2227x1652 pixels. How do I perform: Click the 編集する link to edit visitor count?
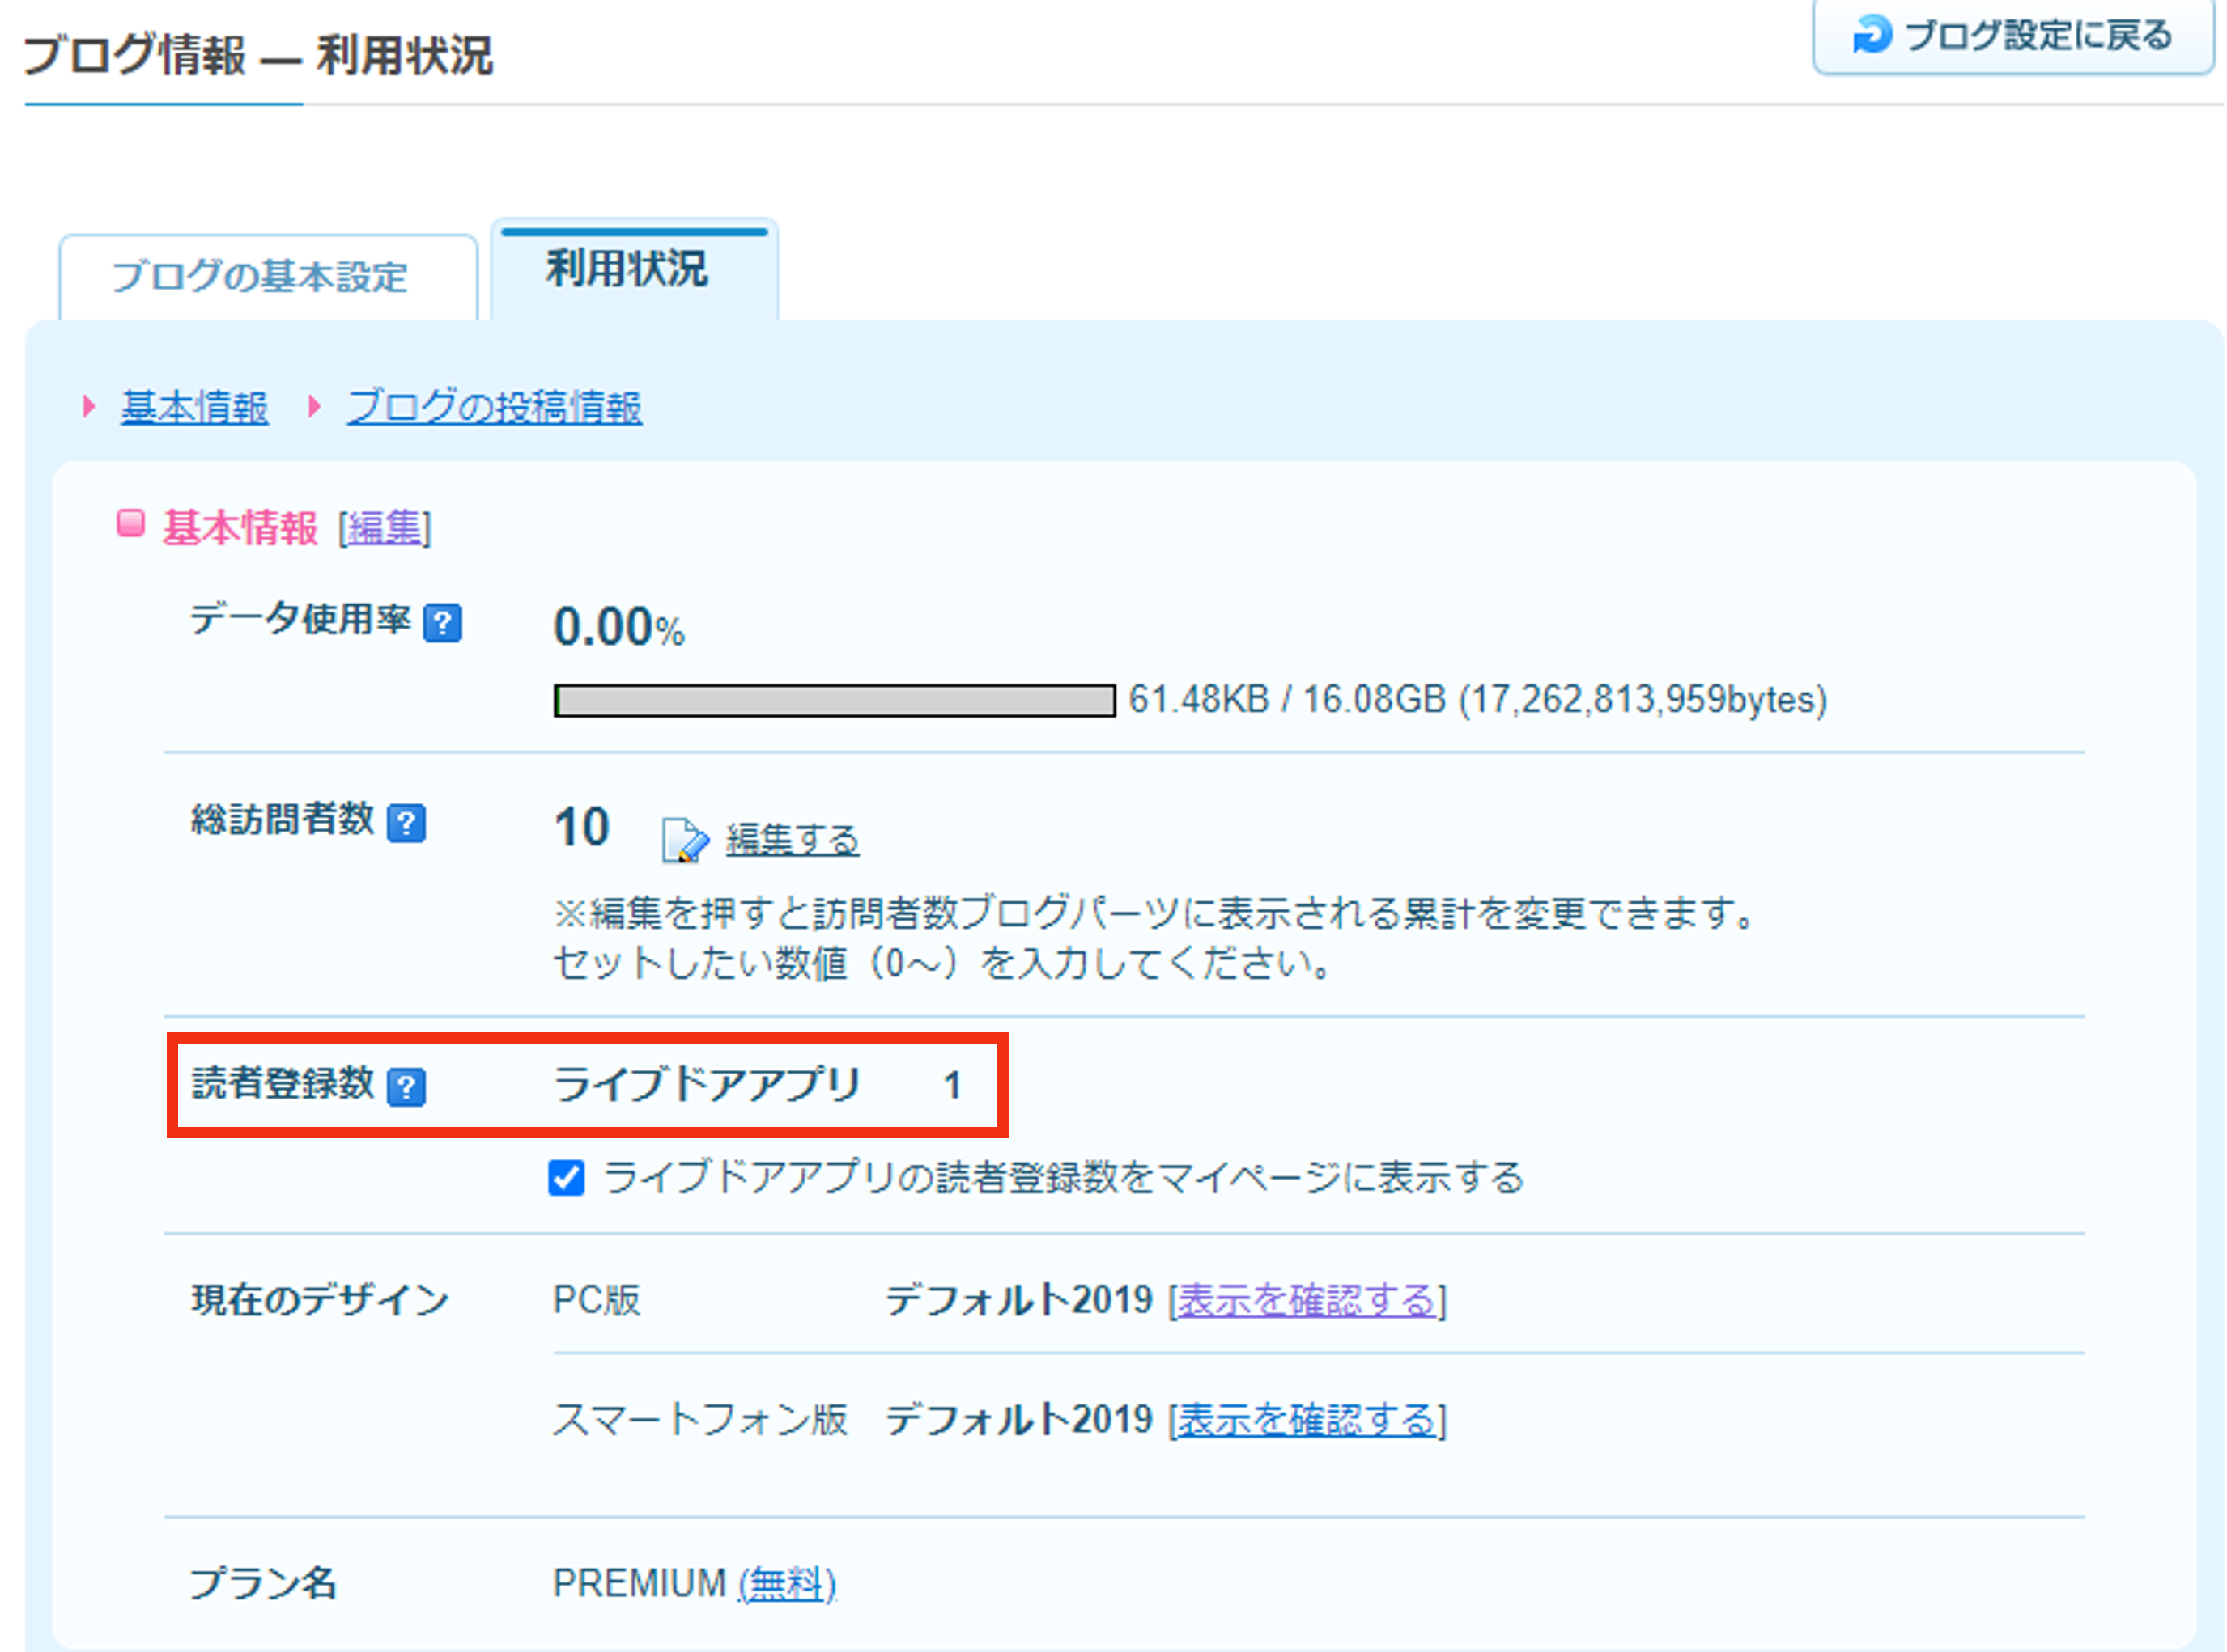(x=792, y=839)
